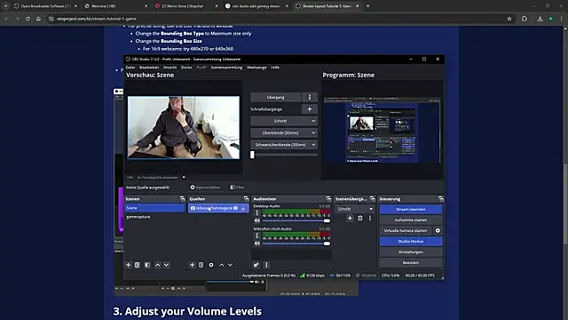This screenshot has width=568, height=320.
Task: Undock the Steuerung panel
Action: [x=440, y=199]
